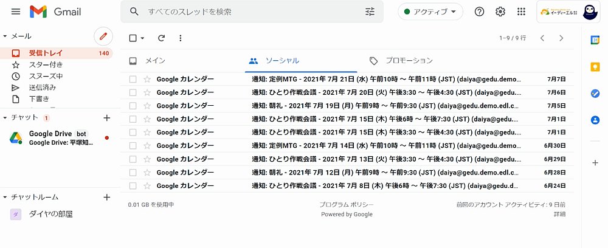Open the more options three-dot menu
This screenshot has width=608, height=248.
click(x=181, y=38)
